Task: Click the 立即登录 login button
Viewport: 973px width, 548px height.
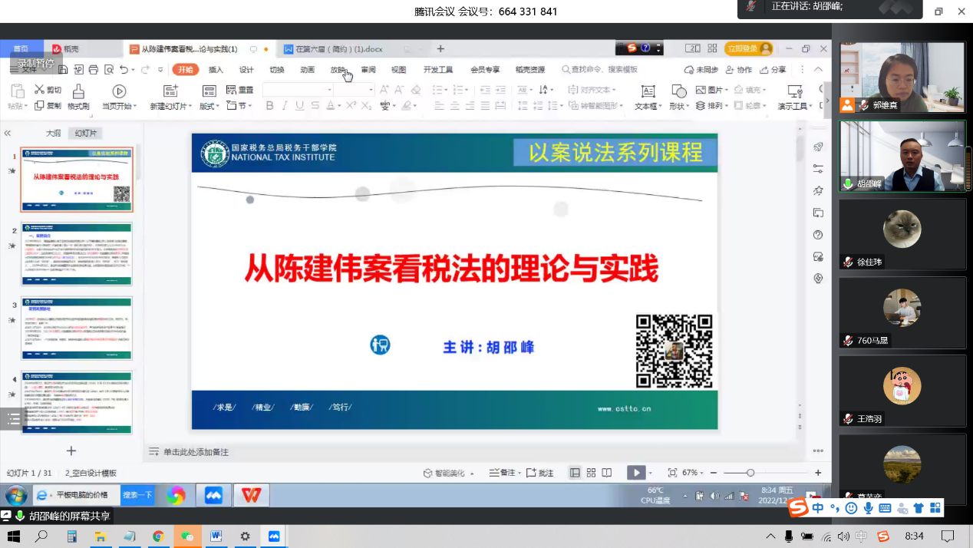Action: (748, 48)
